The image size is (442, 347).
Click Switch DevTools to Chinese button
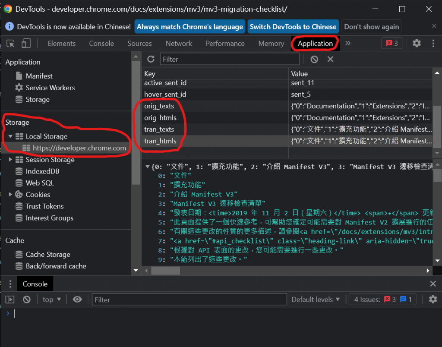(293, 26)
